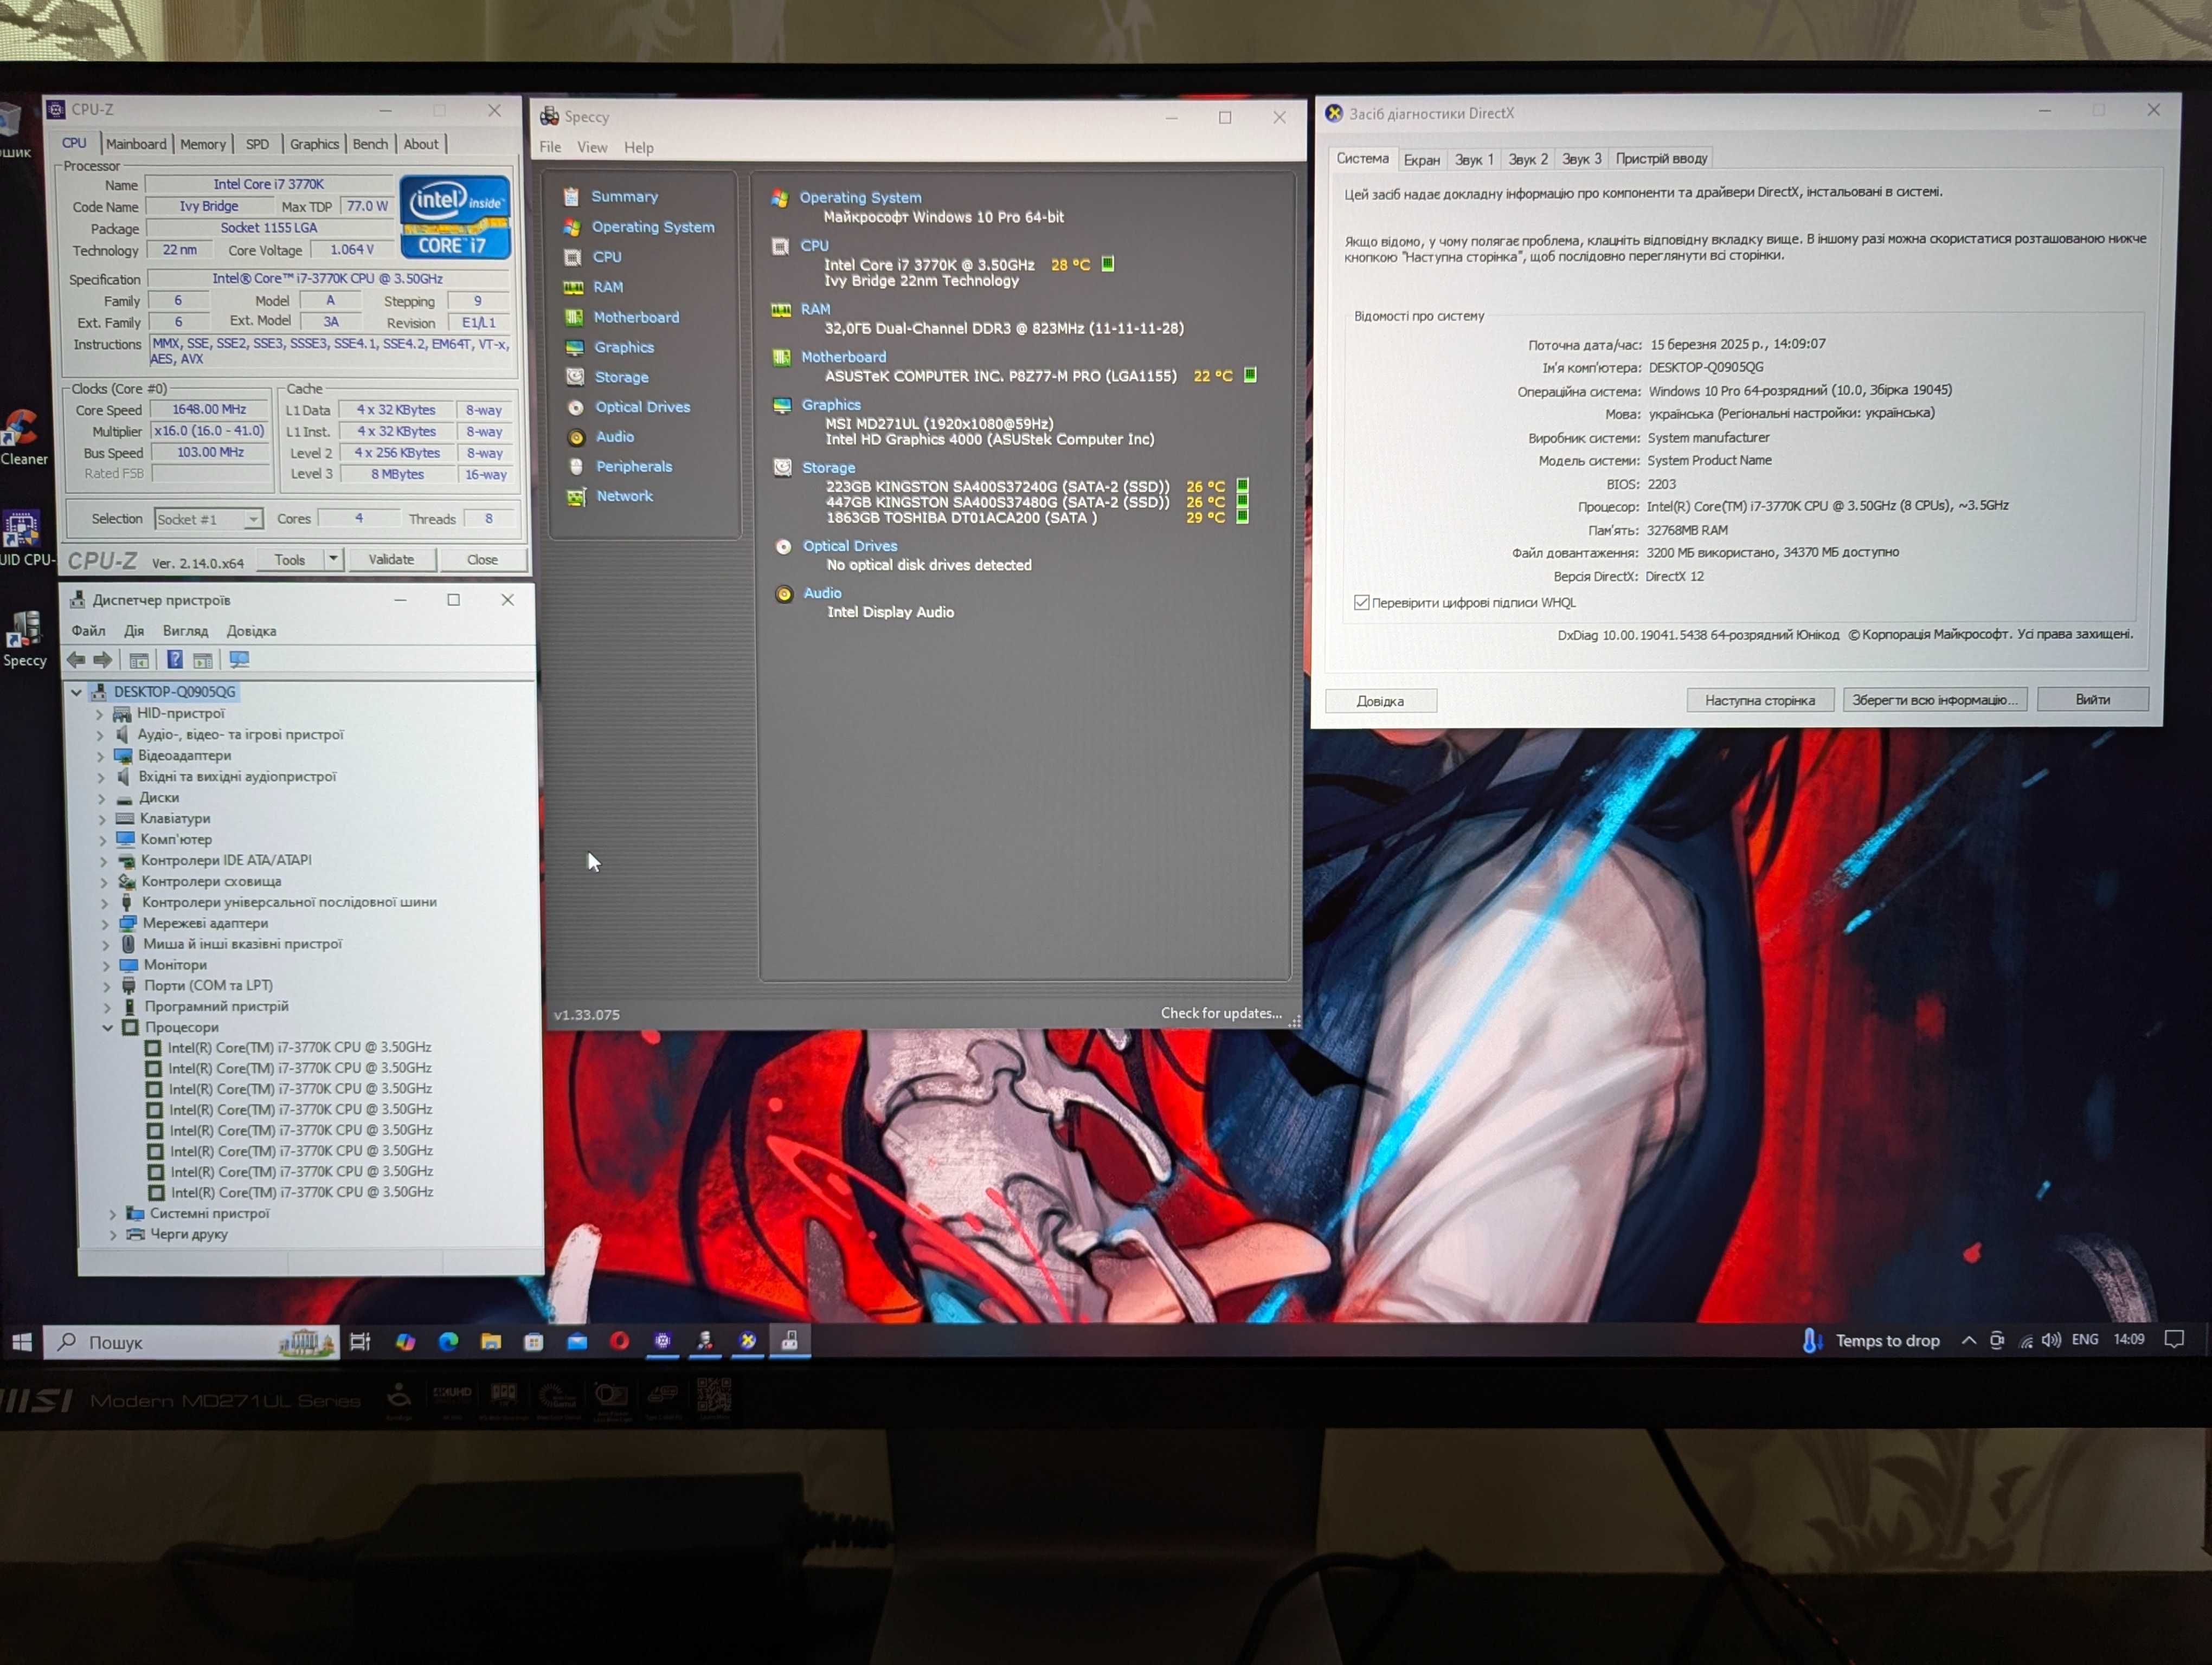Click scan for hardware changes monitor icon
2212x1665 pixels.
tap(239, 660)
